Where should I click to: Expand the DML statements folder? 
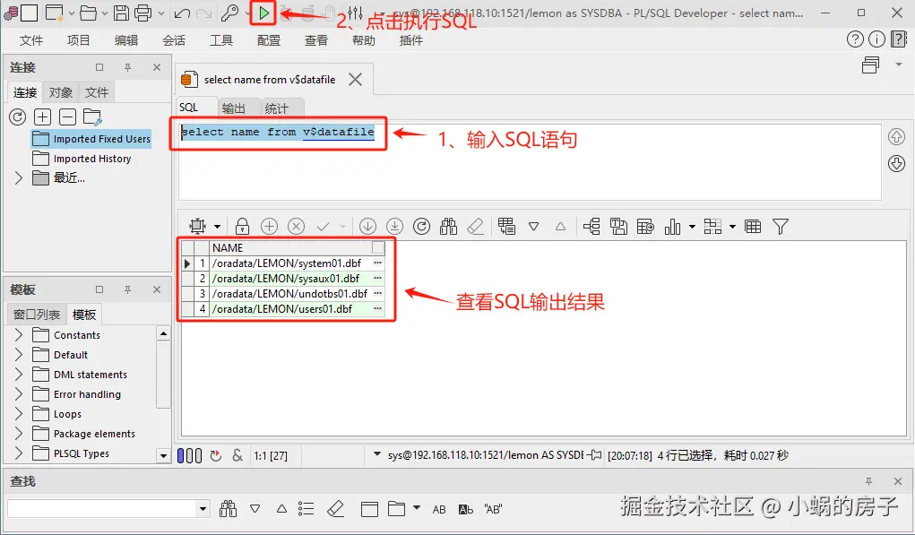click(x=18, y=375)
